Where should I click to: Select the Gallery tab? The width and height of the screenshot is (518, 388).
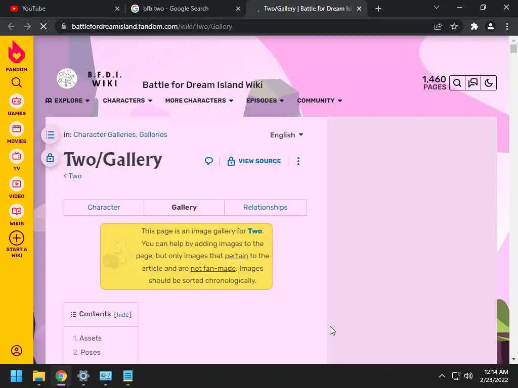(x=184, y=208)
